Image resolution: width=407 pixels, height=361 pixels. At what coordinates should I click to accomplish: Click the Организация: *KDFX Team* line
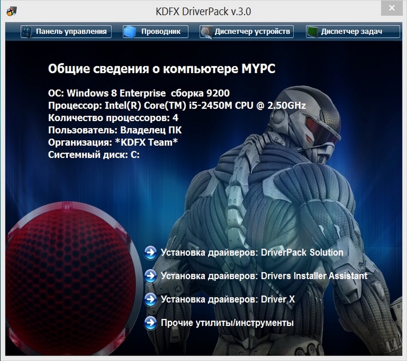pyautogui.click(x=113, y=143)
